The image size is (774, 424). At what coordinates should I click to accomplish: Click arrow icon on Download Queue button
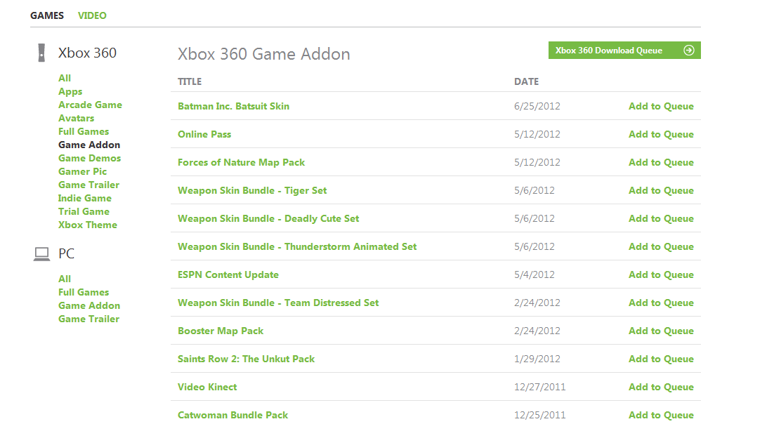point(688,51)
